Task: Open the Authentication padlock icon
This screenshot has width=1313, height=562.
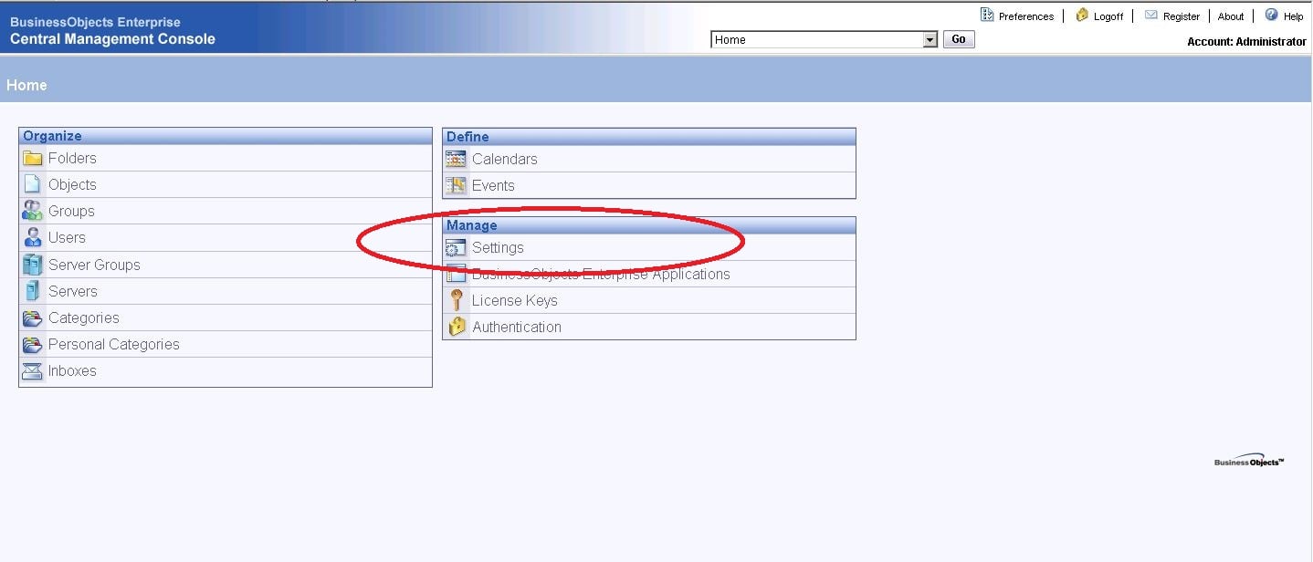Action: point(457,326)
